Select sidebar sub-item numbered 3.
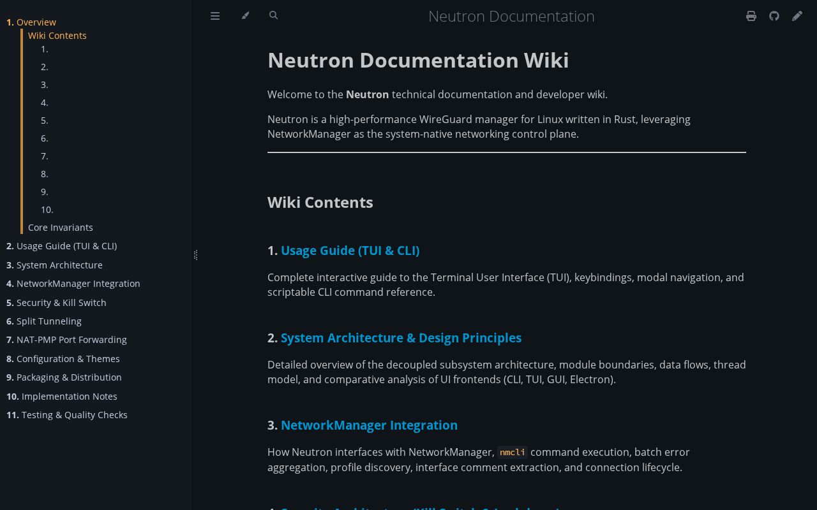The width and height of the screenshot is (817, 510). 45,85
